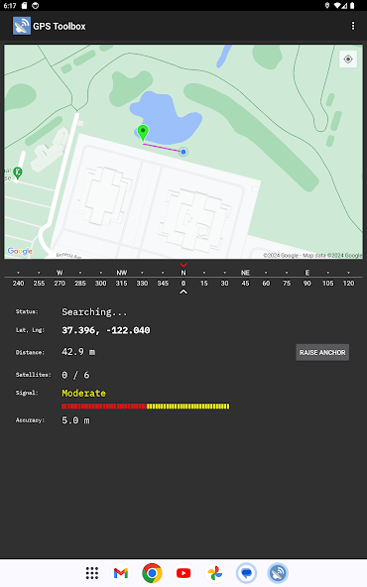Open the Messages app in taskbar
Screen dimensions: 367x587
pos(246,573)
